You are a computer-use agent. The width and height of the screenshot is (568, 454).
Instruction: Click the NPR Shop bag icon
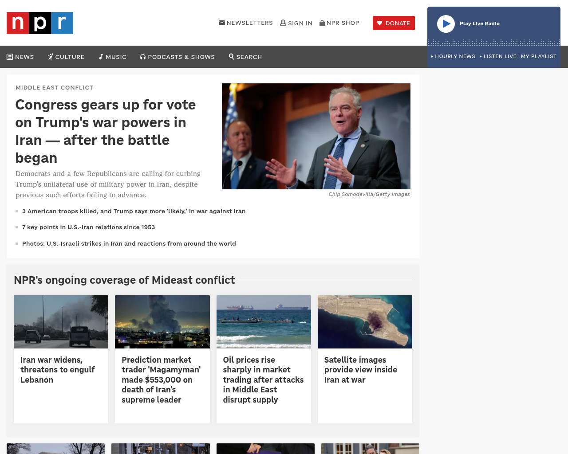(x=322, y=23)
